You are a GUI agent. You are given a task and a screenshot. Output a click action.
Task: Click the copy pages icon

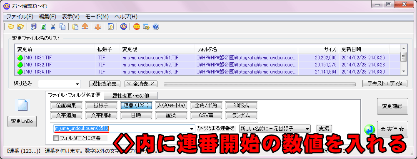62,27
